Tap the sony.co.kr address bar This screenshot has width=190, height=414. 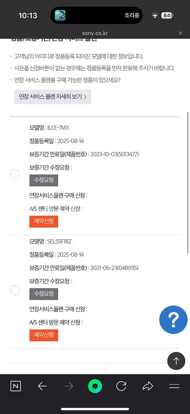95,33
